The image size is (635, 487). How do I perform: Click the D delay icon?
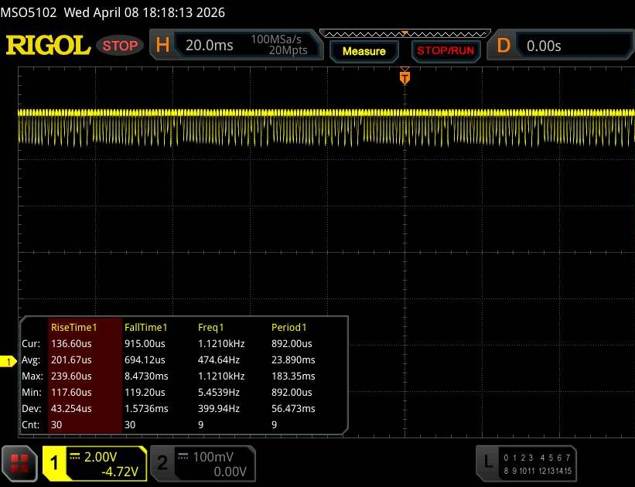pos(504,46)
